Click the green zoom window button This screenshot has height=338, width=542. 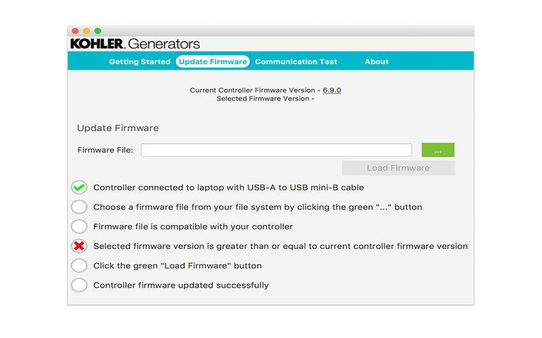click(98, 31)
